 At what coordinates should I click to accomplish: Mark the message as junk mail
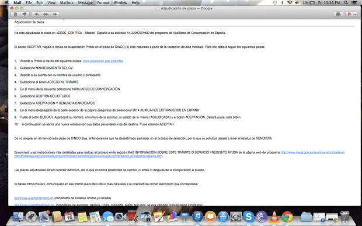click(x=25, y=15)
